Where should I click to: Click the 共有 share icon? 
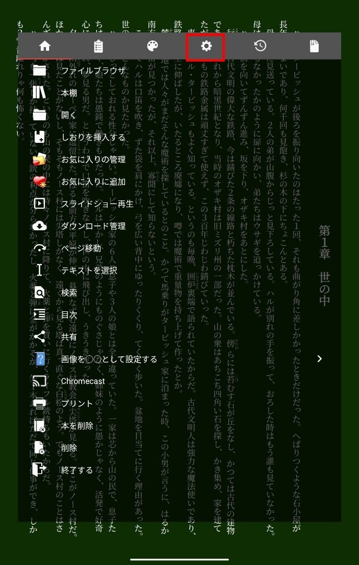click(x=39, y=337)
